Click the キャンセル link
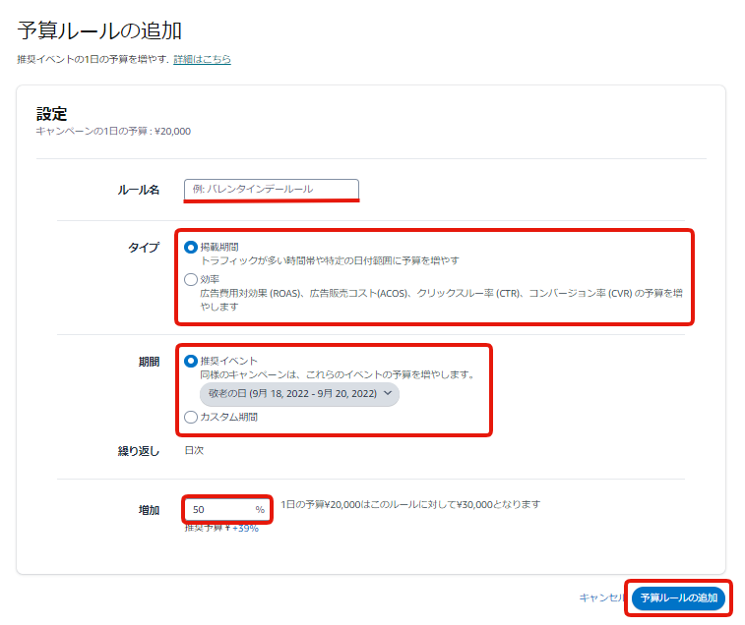 coord(600,597)
